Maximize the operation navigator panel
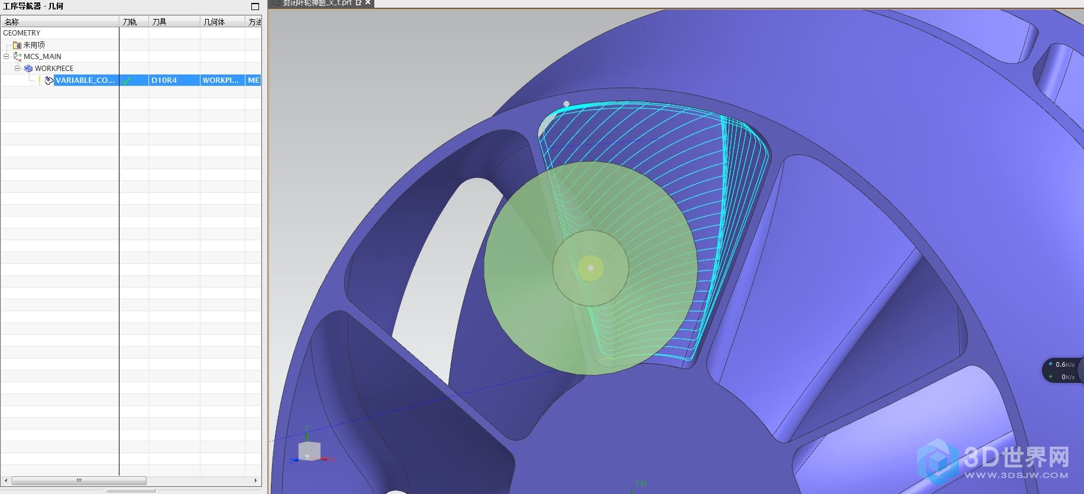This screenshot has width=1084, height=494. [x=255, y=7]
